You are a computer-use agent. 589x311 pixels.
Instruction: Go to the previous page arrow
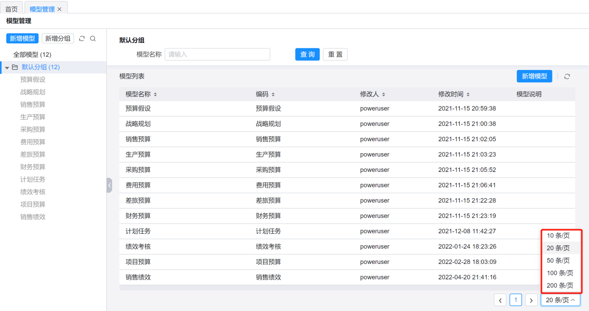[x=500, y=300]
